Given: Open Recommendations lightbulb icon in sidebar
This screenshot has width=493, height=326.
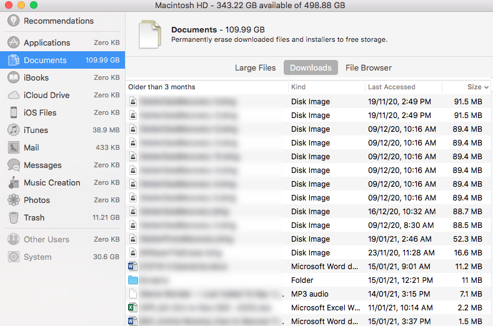Looking at the screenshot, I should [x=13, y=21].
